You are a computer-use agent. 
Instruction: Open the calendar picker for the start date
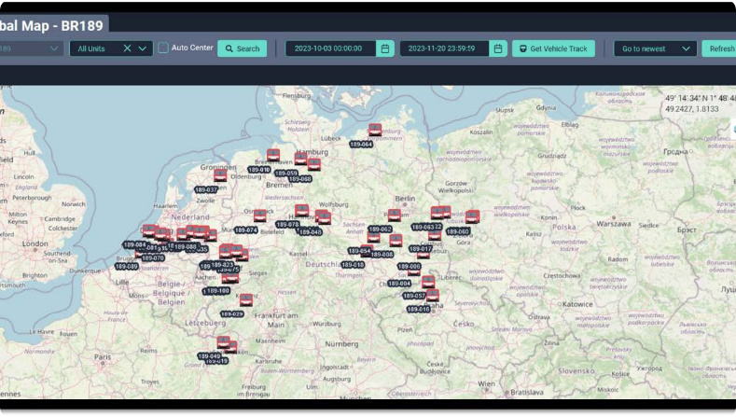384,49
